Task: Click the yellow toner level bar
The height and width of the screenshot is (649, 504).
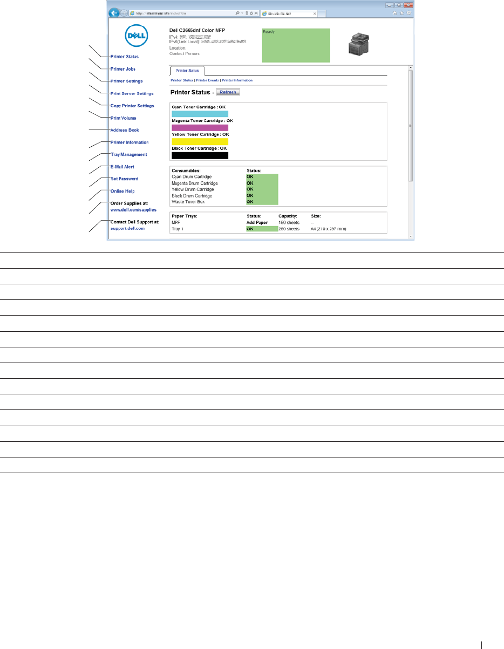Action: pos(200,141)
